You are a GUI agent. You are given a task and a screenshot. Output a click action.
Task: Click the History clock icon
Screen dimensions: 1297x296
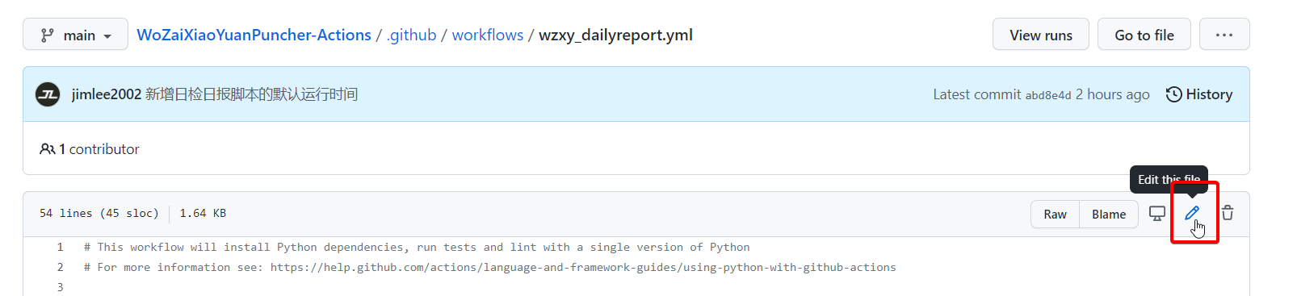(x=1173, y=94)
